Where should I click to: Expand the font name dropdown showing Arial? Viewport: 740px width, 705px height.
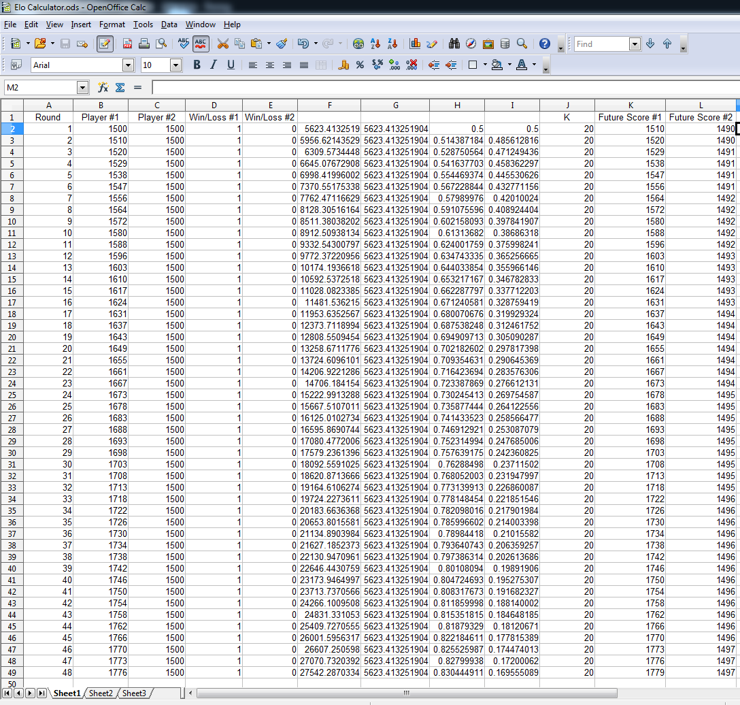click(128, 65)
